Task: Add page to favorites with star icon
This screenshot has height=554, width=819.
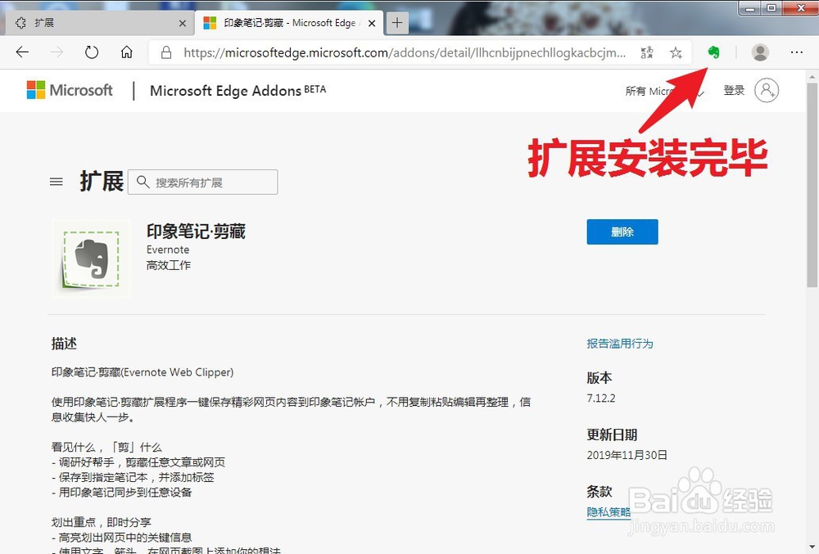Action: (676, 52)
